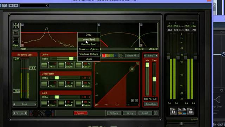Open the host preset name field

point(33,6)
